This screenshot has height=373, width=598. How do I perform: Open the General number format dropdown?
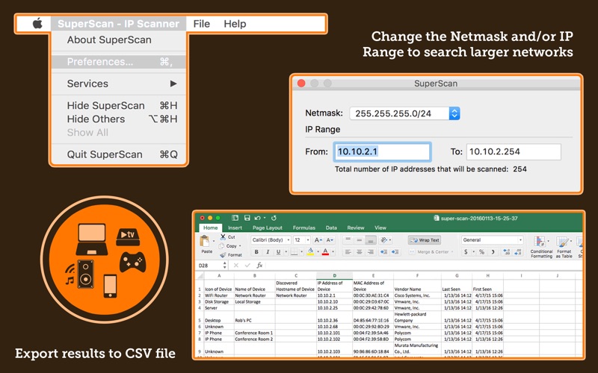pos(492,240)
